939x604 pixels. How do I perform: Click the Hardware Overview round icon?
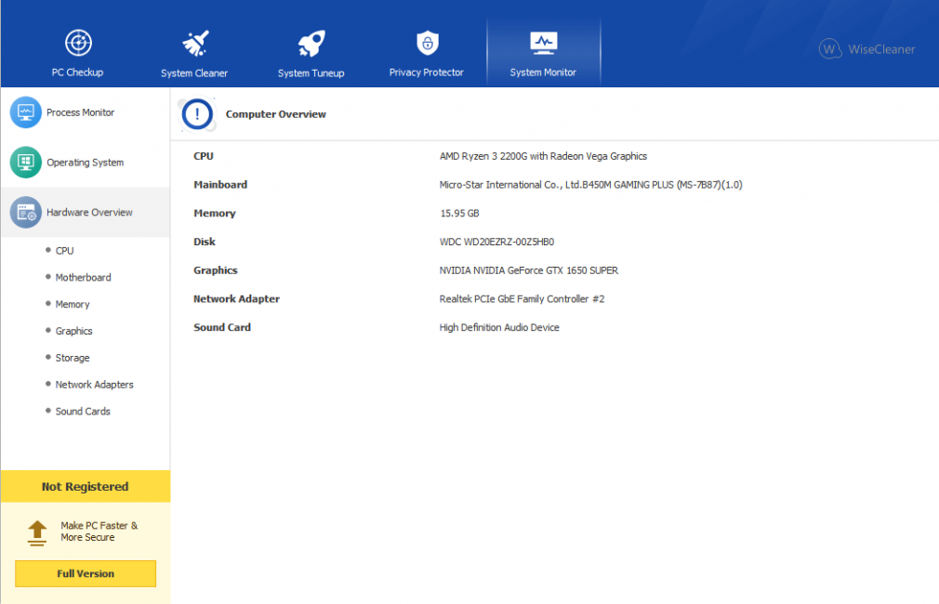[x=26, y=212]
